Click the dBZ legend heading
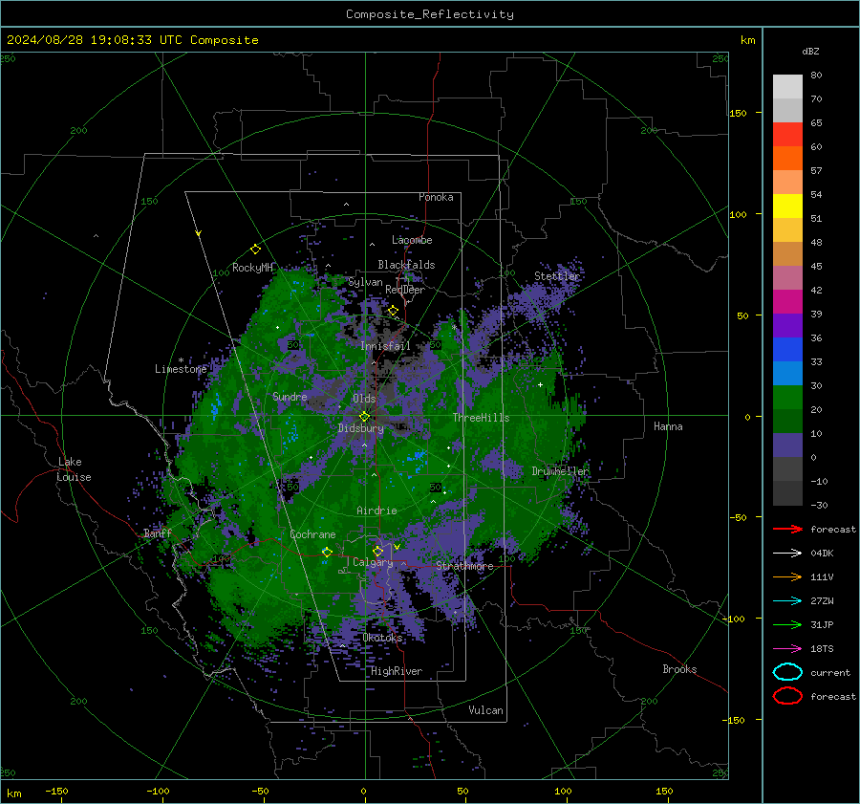 tap(810, 51)
